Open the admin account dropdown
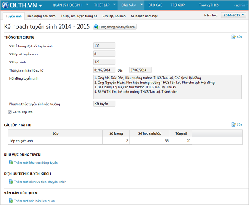The image size is (249, 205). [x=240, y=5]
